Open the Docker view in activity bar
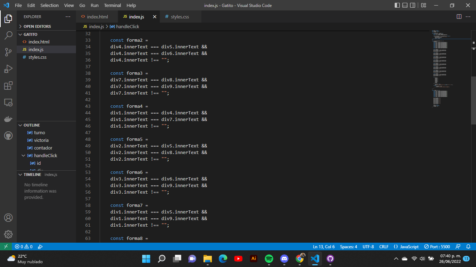 (8, 119)
